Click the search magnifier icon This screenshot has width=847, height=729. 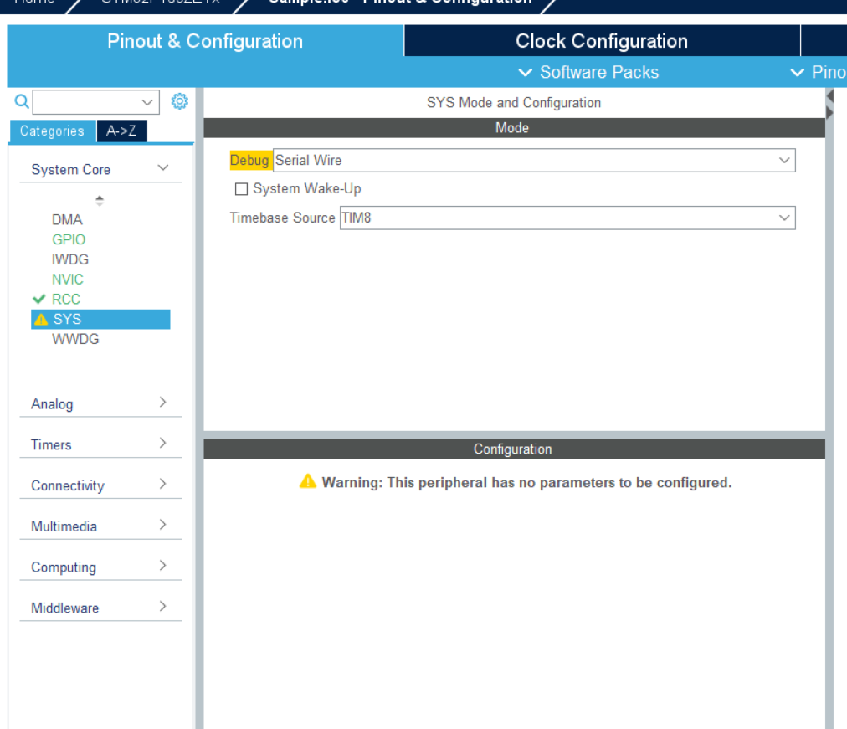(x=21, y=101)
